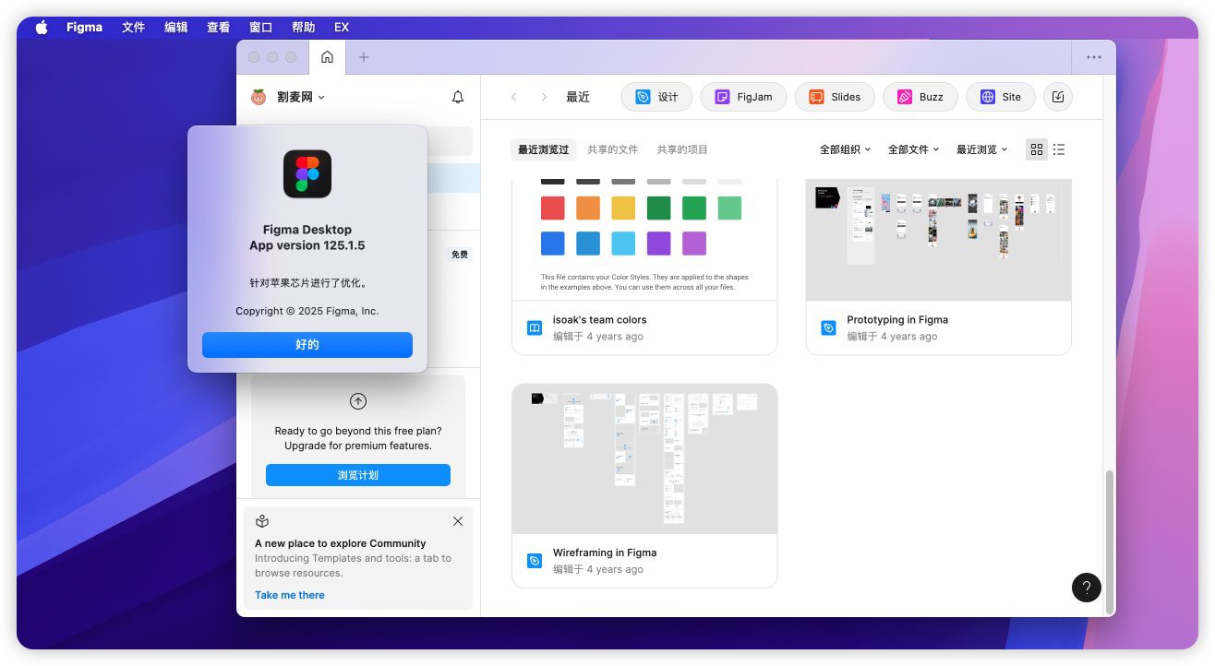Open the help question mark button

point(1087,588)
